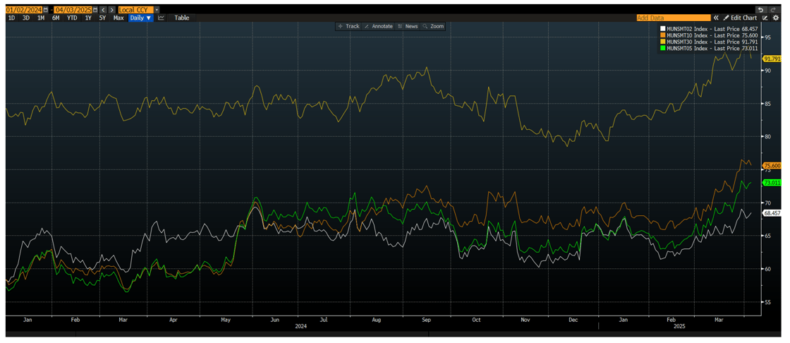Screen dimensions: 790x343
Task: Click the line chart type icon
Action: tap(162, 18)
